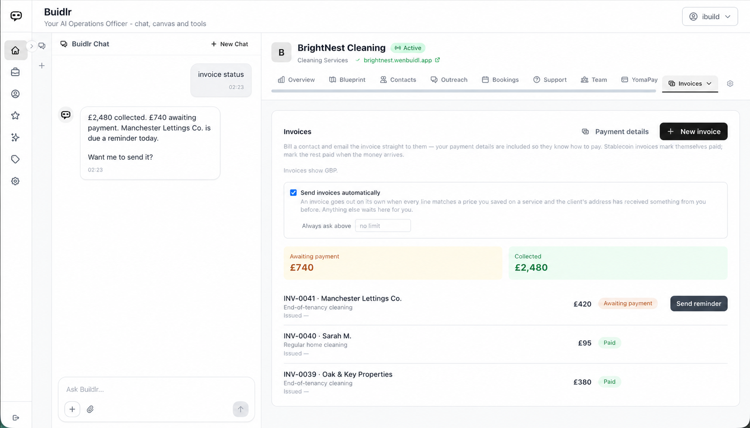Toggle Send invoices automatically checkbox

[293, 193]
